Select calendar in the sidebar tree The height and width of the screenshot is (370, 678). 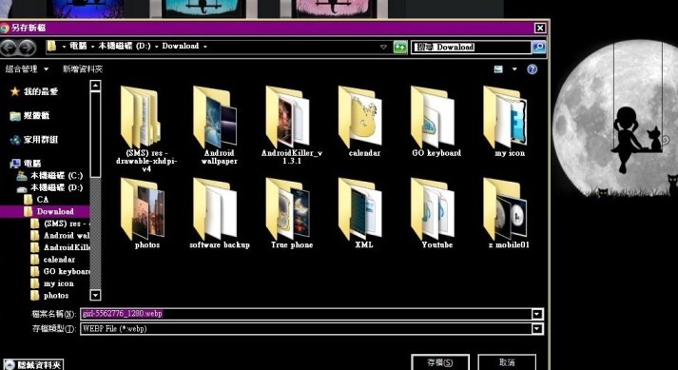point(53,260)
